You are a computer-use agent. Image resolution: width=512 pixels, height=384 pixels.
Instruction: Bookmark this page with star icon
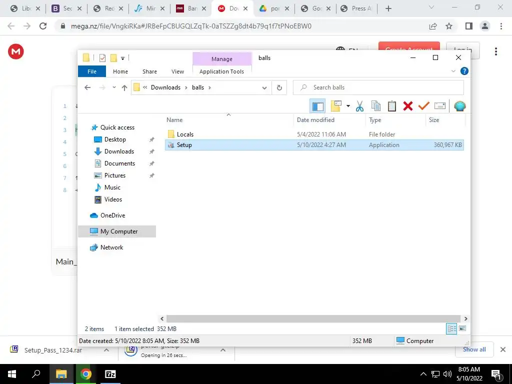(449, 26)
